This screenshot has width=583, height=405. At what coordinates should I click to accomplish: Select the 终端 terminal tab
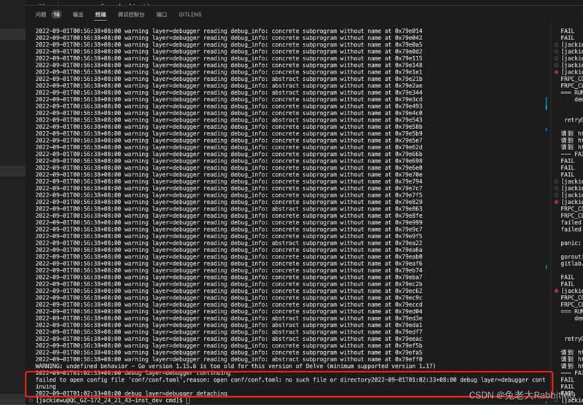[x=100, y=14]
